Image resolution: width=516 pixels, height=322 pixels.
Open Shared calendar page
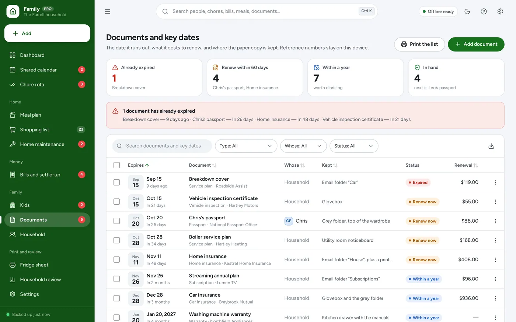coord(47,70)
